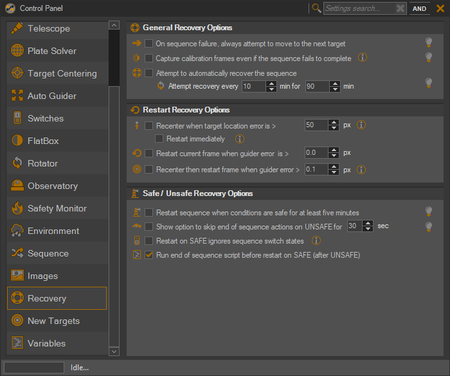Click the 30 sec input field
Viewport: 450px width, 376px height.
pos(355,226)
